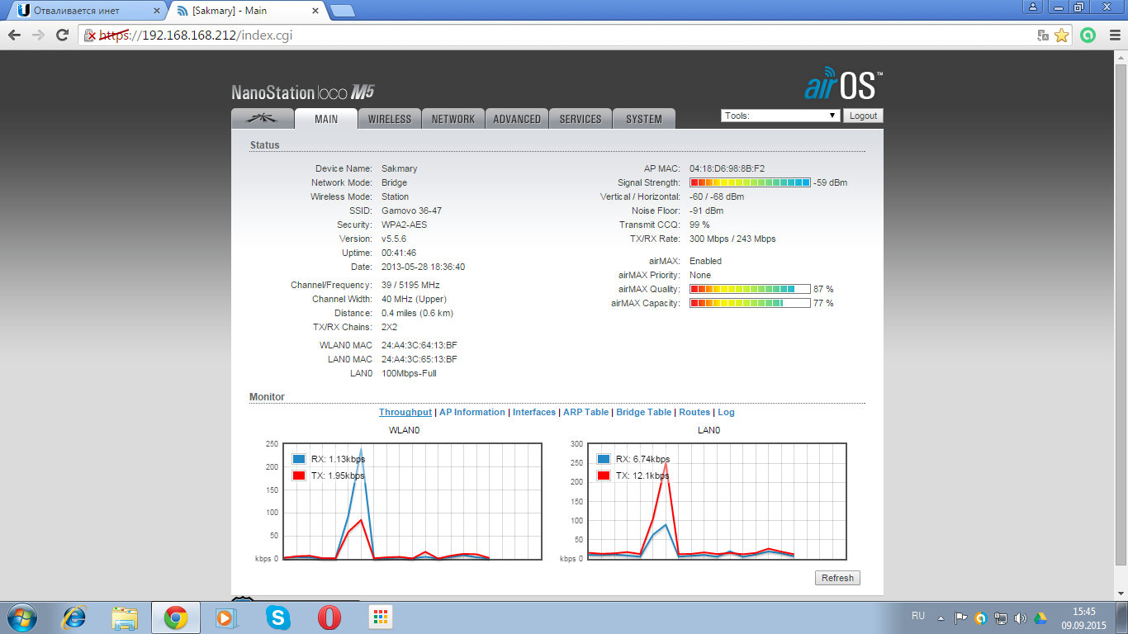
Task: Open the Chrome hamburger menu
Action: coord(1113,35)
